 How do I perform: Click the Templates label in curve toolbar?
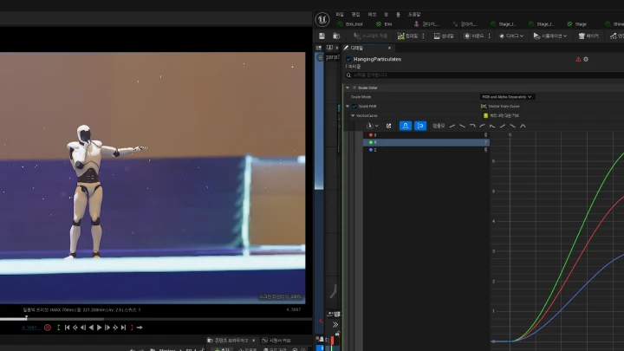(x=439, y=126)
